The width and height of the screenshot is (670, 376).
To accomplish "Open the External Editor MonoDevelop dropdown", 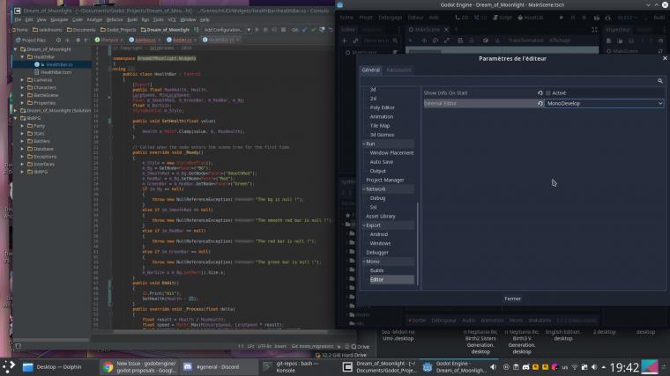I will [x=604, y=103].
